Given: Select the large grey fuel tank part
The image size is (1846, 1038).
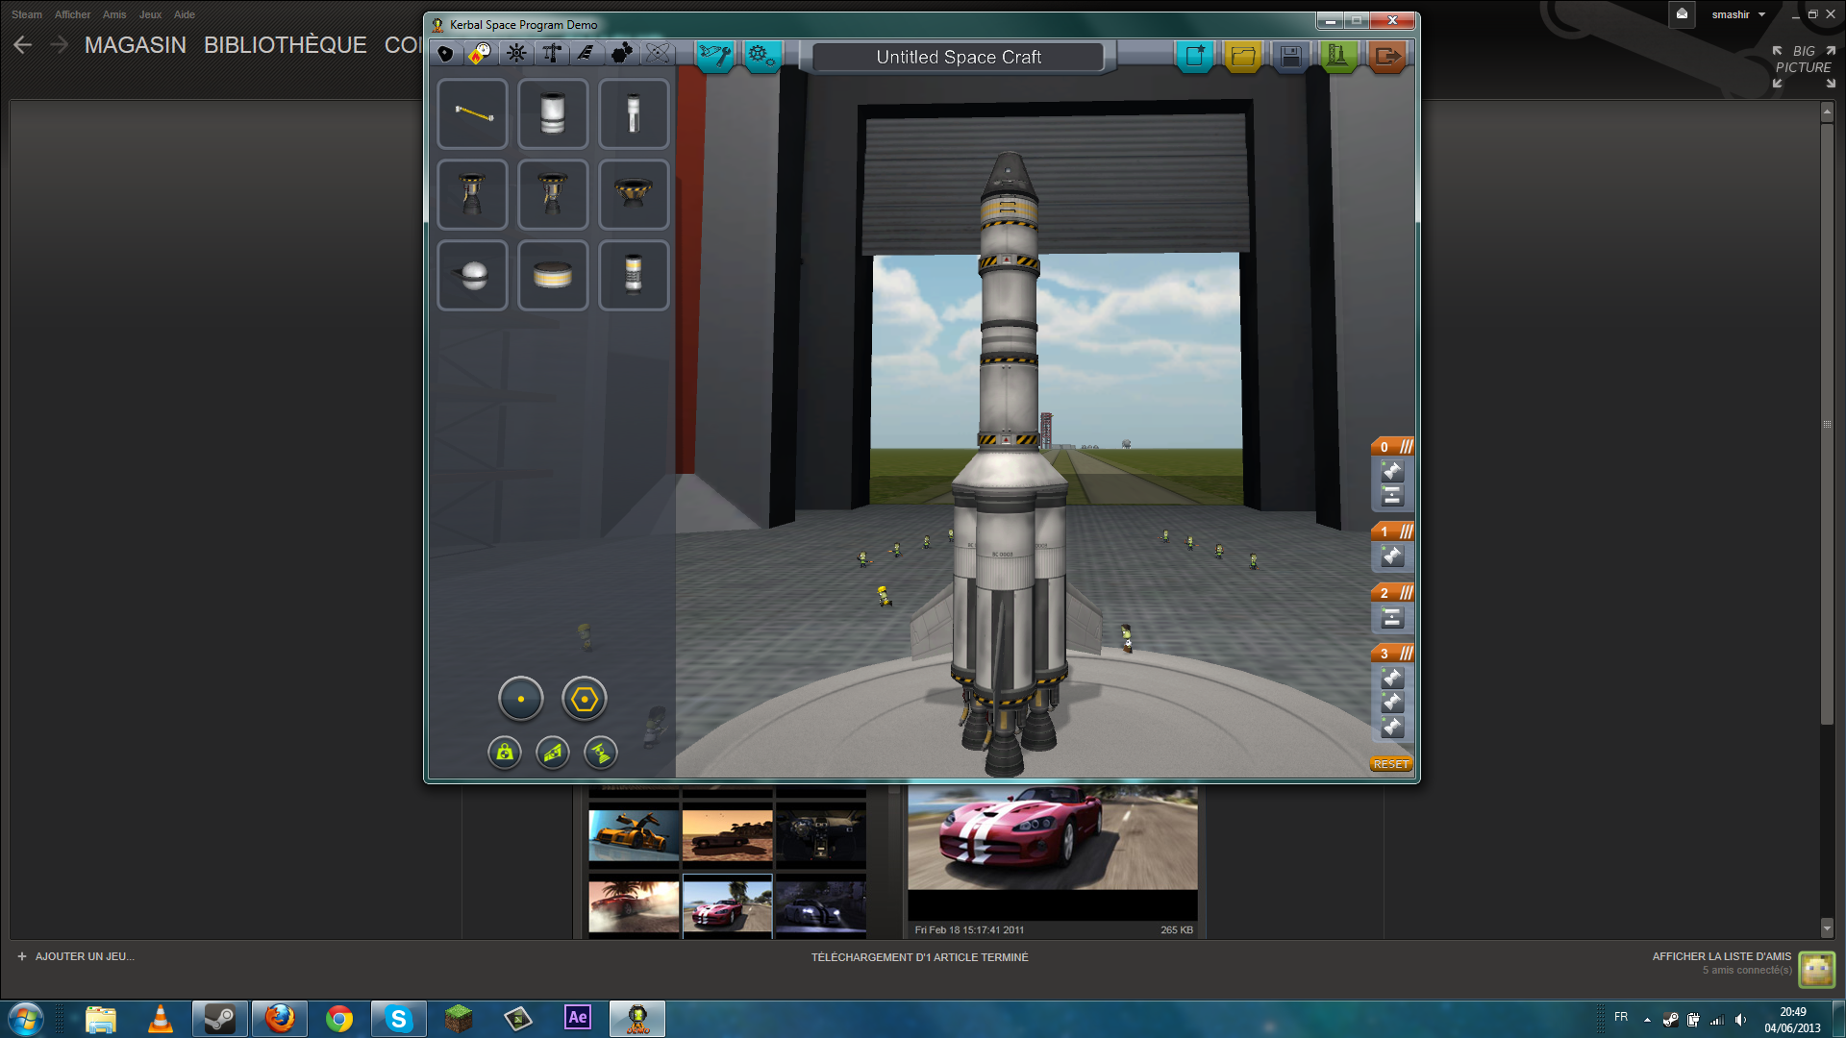Looking at the screenshot, I should tap(553, 114).
